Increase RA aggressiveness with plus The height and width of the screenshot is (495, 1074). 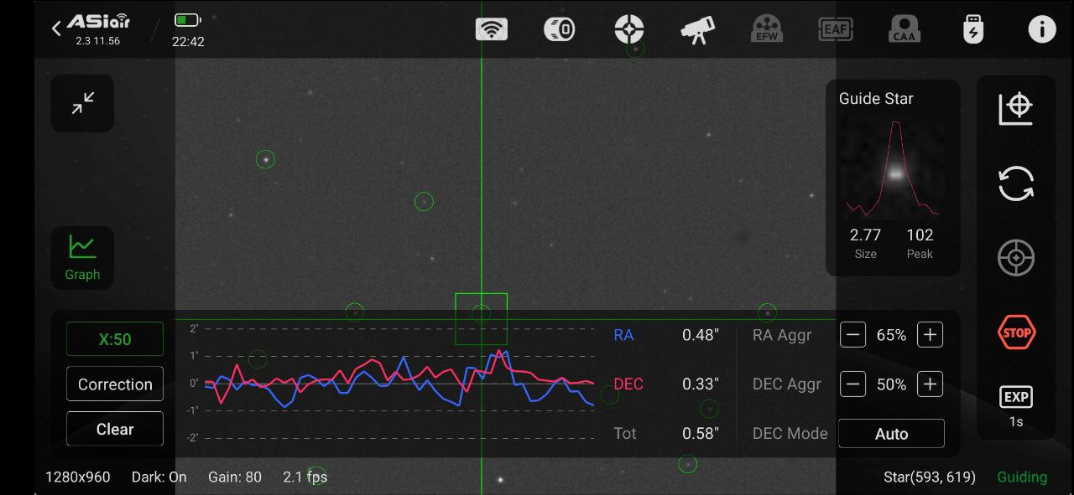pos(930,335)
